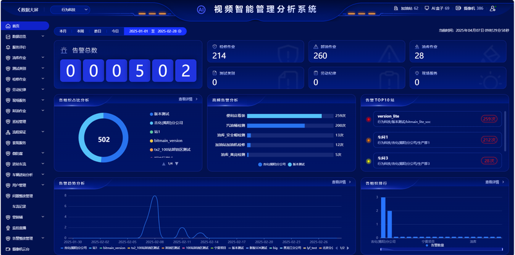The height and width of the screenshot is (255, 515).
Task: Go to 首页 home icon in sidebar
Action: click(8, 26)
